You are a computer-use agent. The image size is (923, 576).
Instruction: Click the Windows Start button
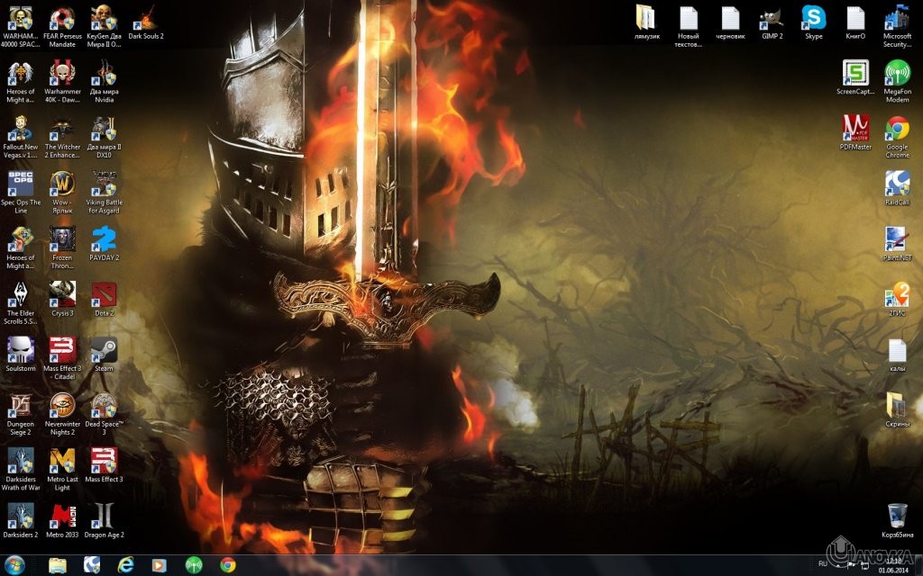pyautogui.click(x=14, y=565)
